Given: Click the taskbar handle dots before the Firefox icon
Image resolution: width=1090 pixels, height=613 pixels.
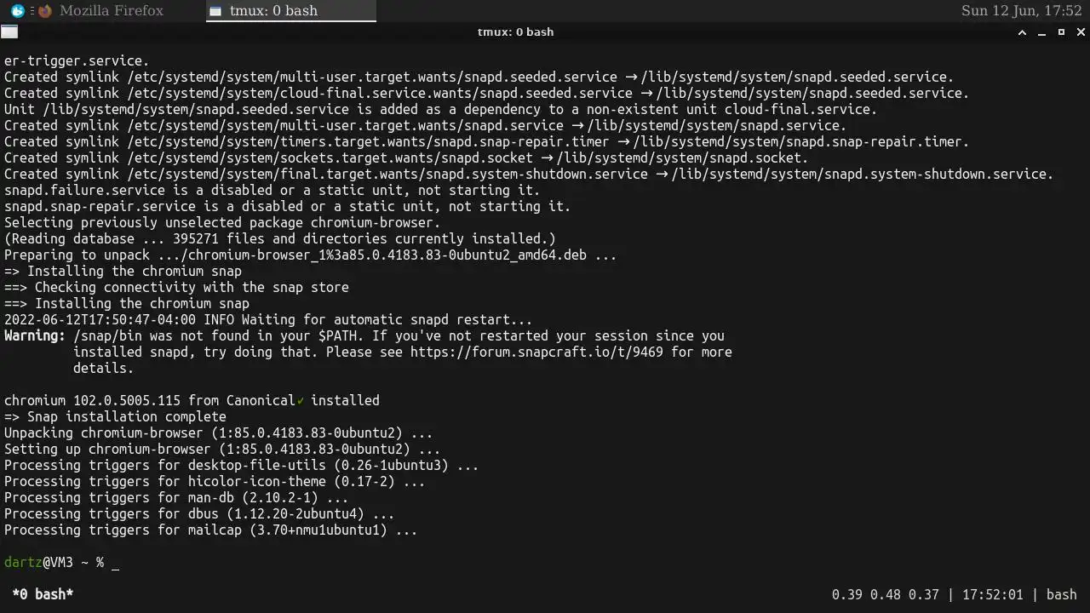Looking at the screenshot, I should (x=32, y=11).
